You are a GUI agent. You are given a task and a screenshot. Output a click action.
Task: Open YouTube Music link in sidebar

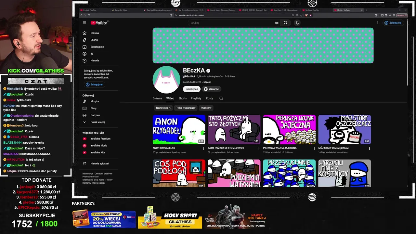click(99, 146)
